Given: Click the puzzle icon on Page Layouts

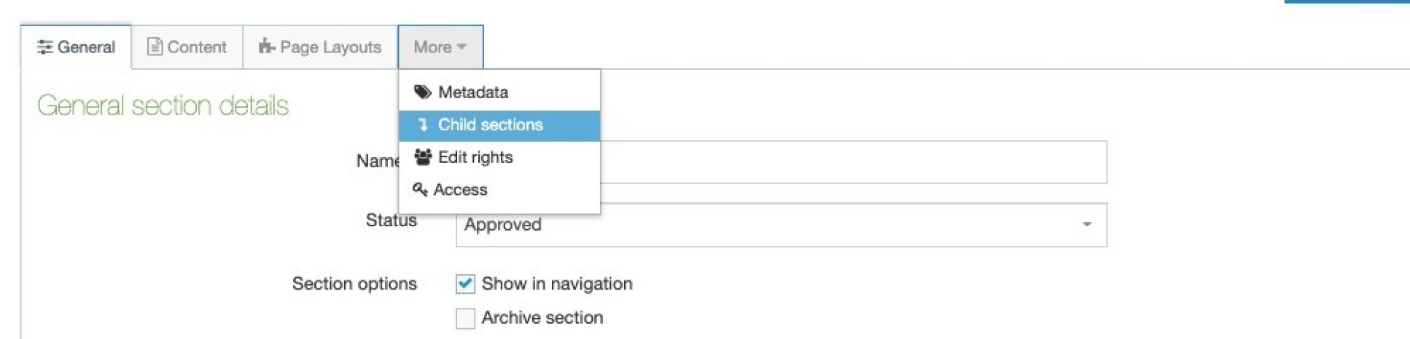Looking at the screenshot, I should pyautogui.click(x=267, y=47).
